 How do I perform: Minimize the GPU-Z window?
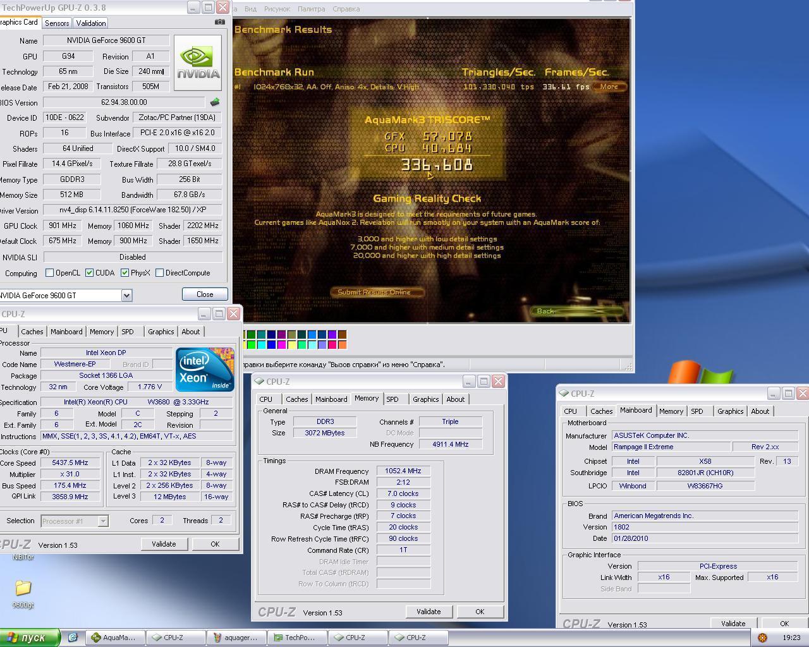pos(193,8)
